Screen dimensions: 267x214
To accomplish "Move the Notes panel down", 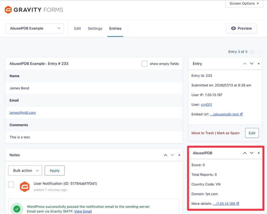I will (172, 155).
